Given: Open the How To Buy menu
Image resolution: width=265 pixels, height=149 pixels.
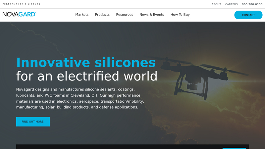Looking at the screenshot, I should (180, 15).
